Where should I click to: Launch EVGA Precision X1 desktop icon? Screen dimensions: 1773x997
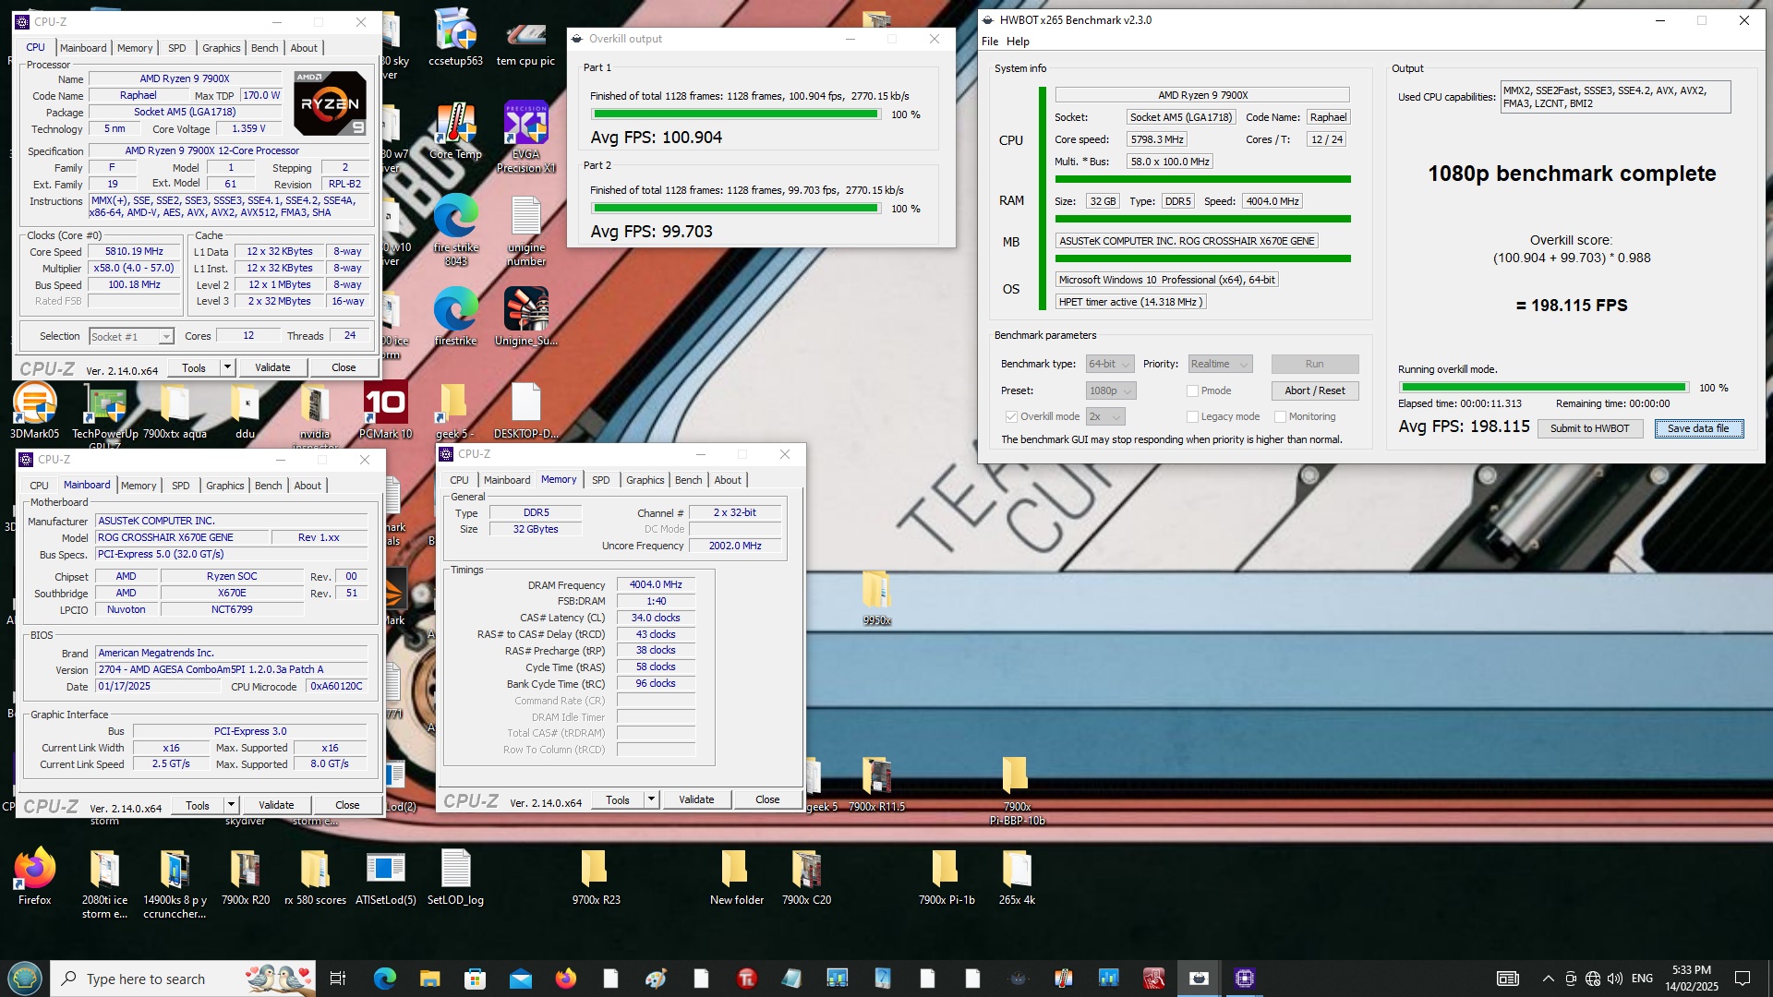pos(525,137)
